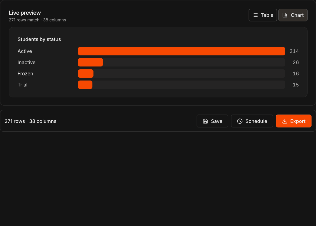Select the Trial status bar
The image size is (316, 226).
pyautogui.click(x=85, y=85)
